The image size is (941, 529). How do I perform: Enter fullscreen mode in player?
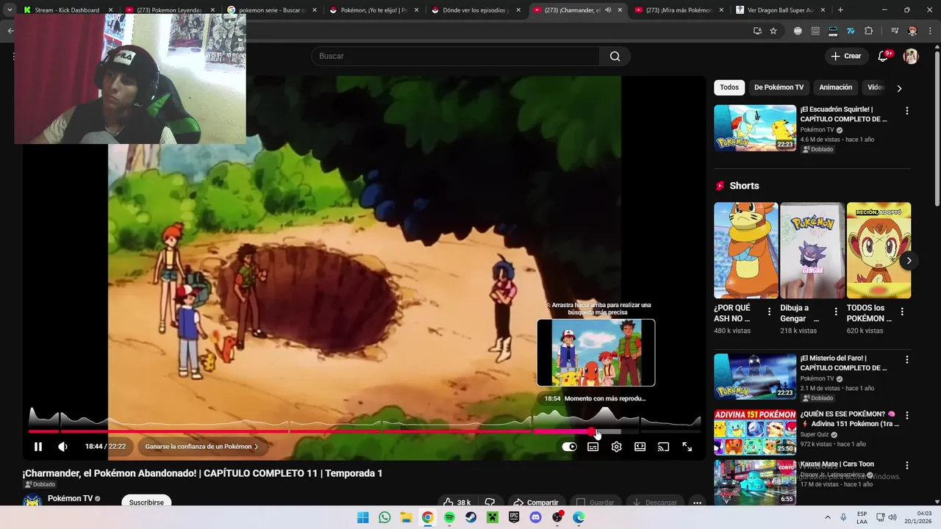(x=687, y=447)
